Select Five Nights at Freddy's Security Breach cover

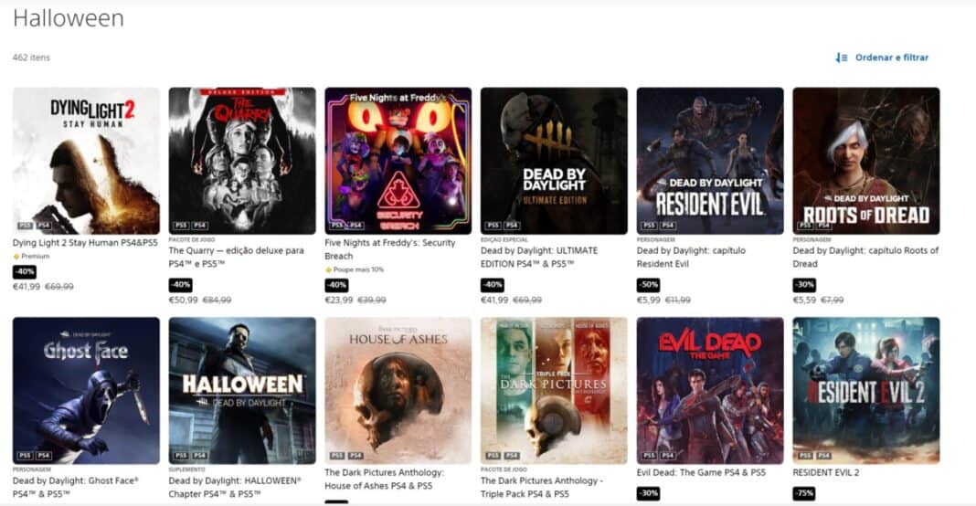(x=398, y=161)
